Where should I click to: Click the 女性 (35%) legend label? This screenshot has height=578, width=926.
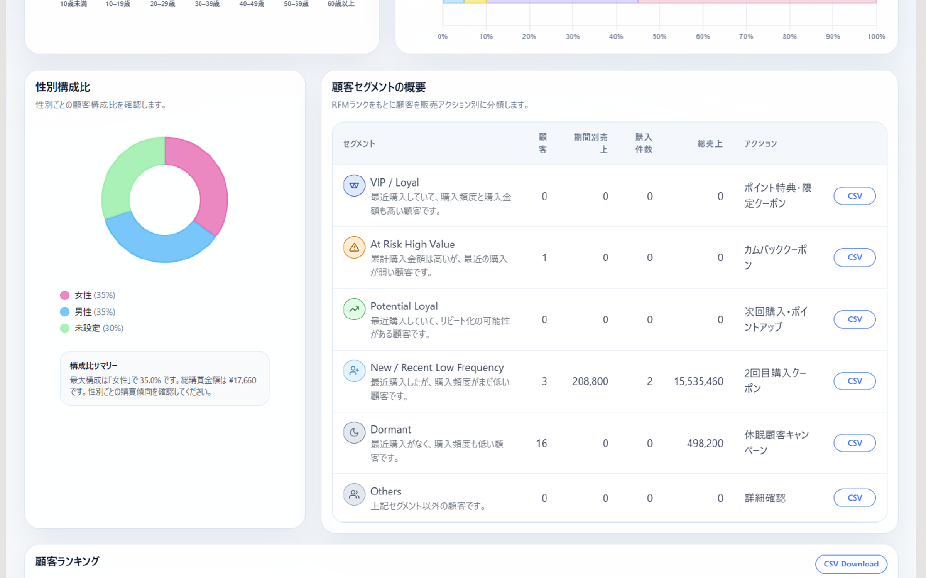coord(95,296)
